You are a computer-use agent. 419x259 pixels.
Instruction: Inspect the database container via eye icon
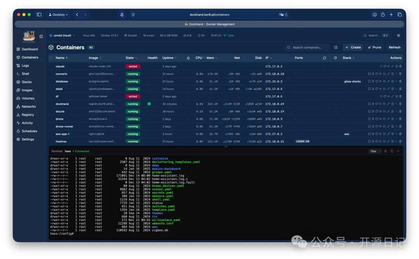(380, 81)
